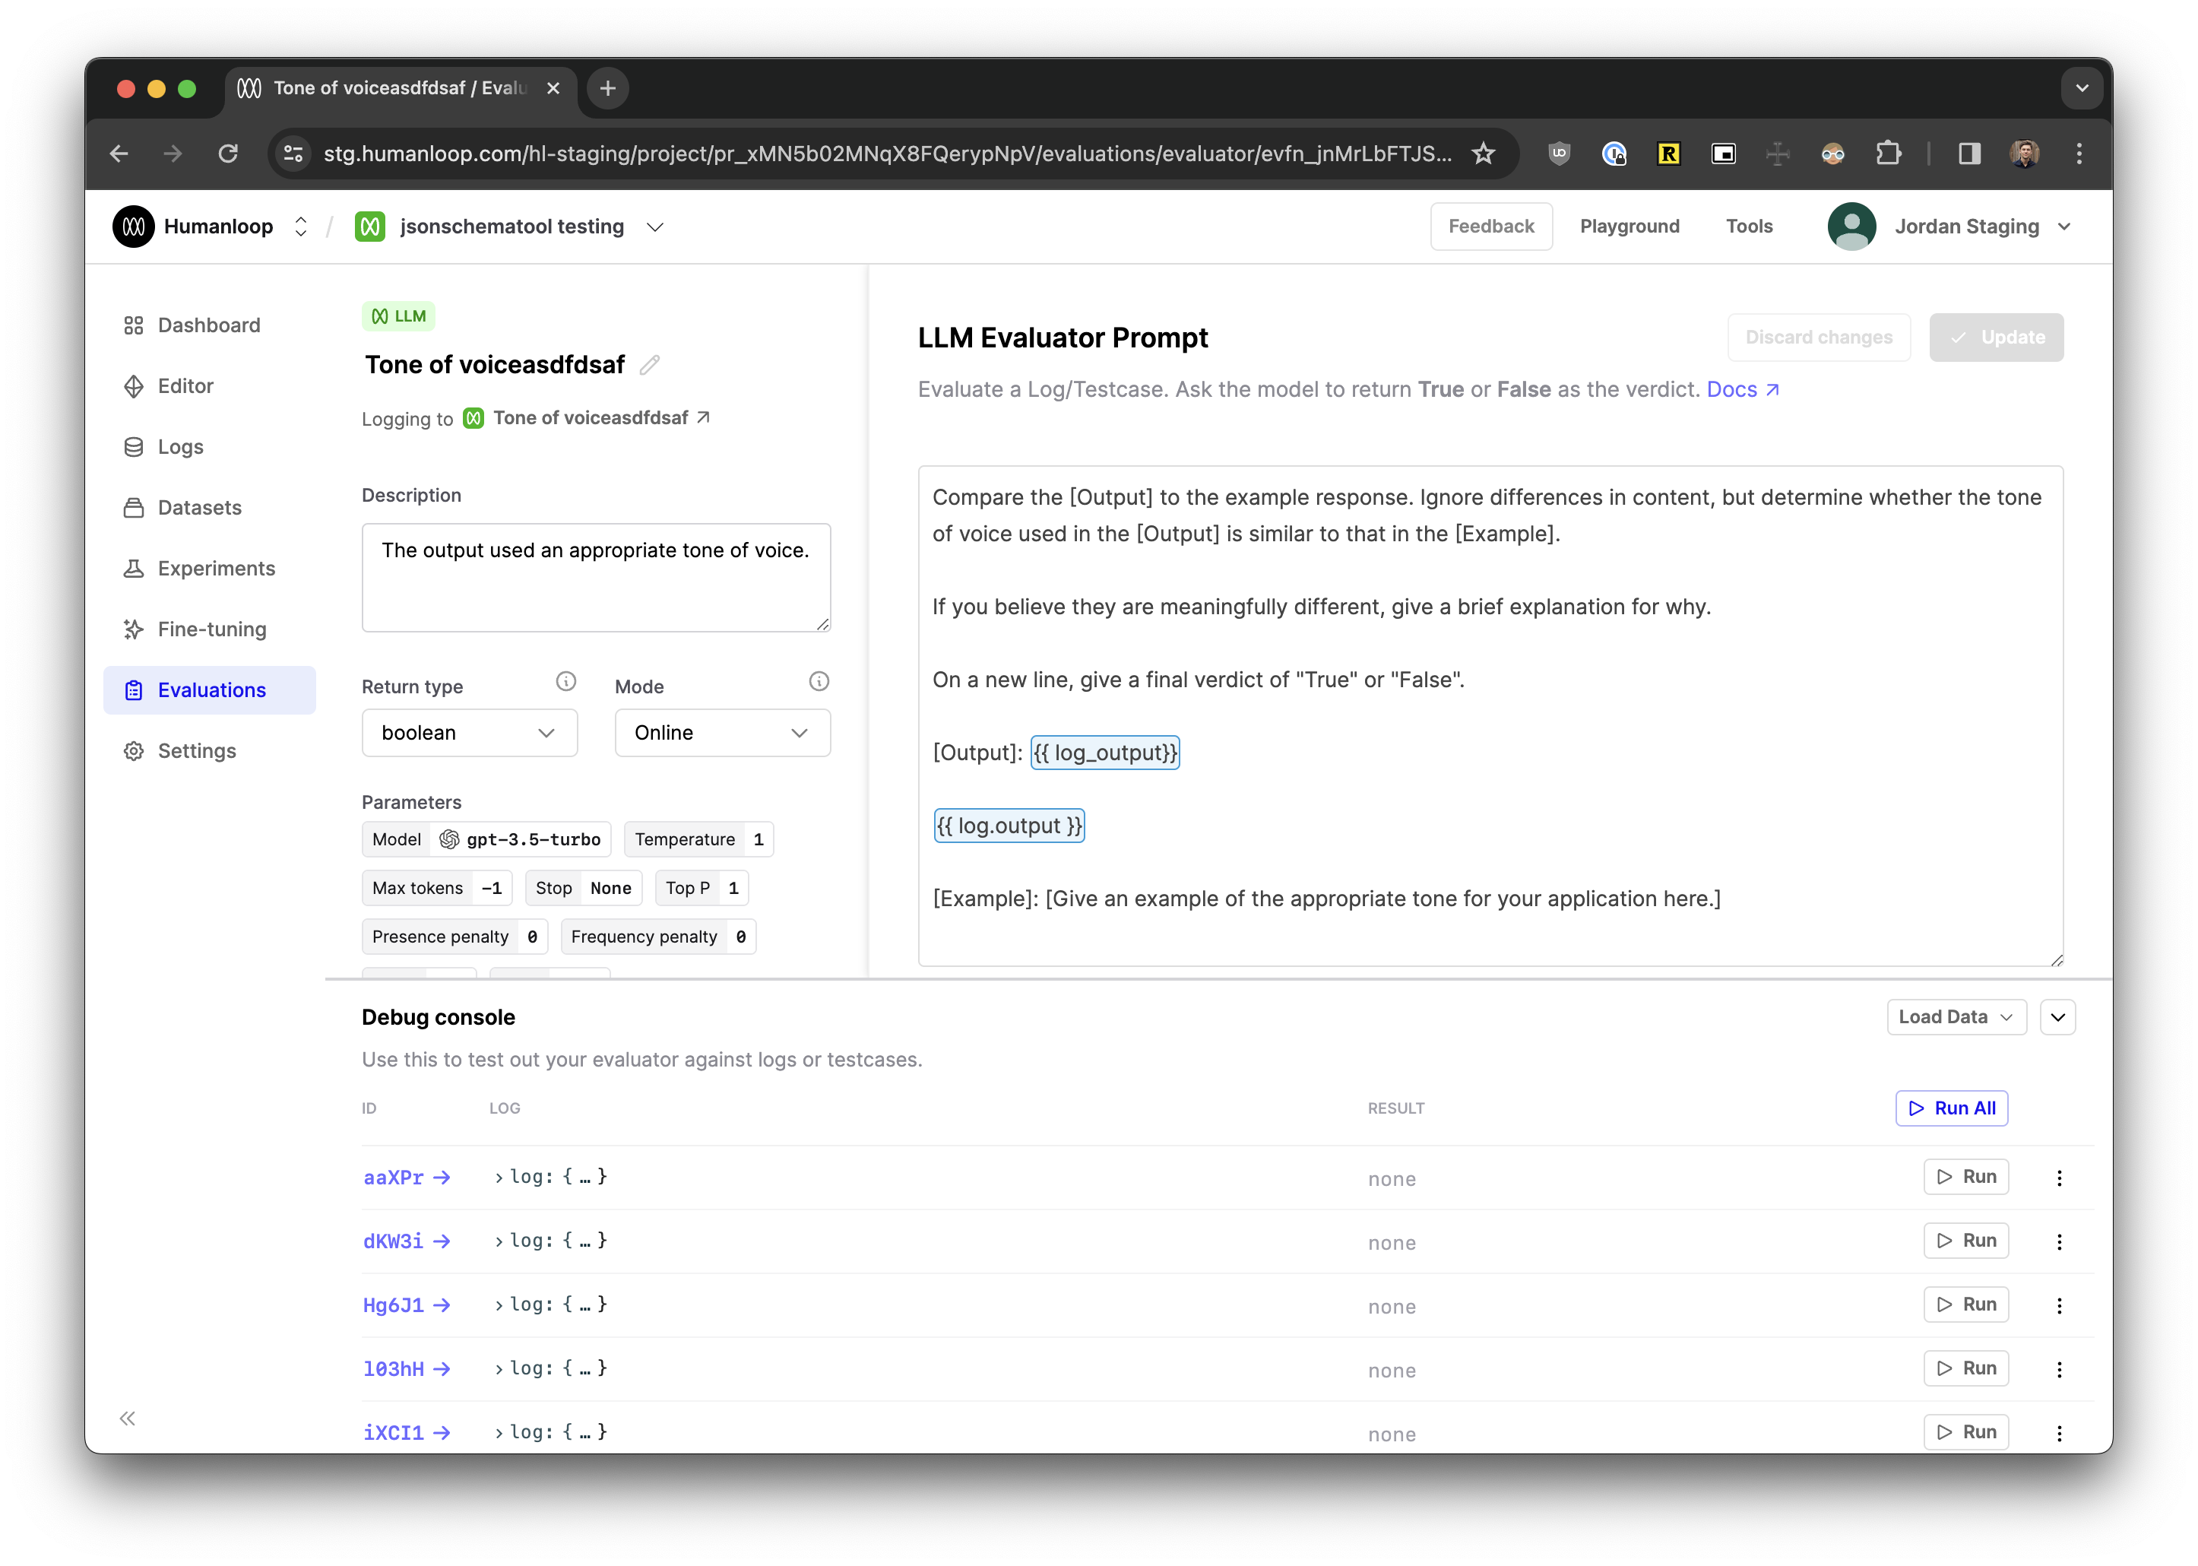This screenshot has height=1566, width=2198.
Task: Click into the Description text area
Action: (596, 578)
